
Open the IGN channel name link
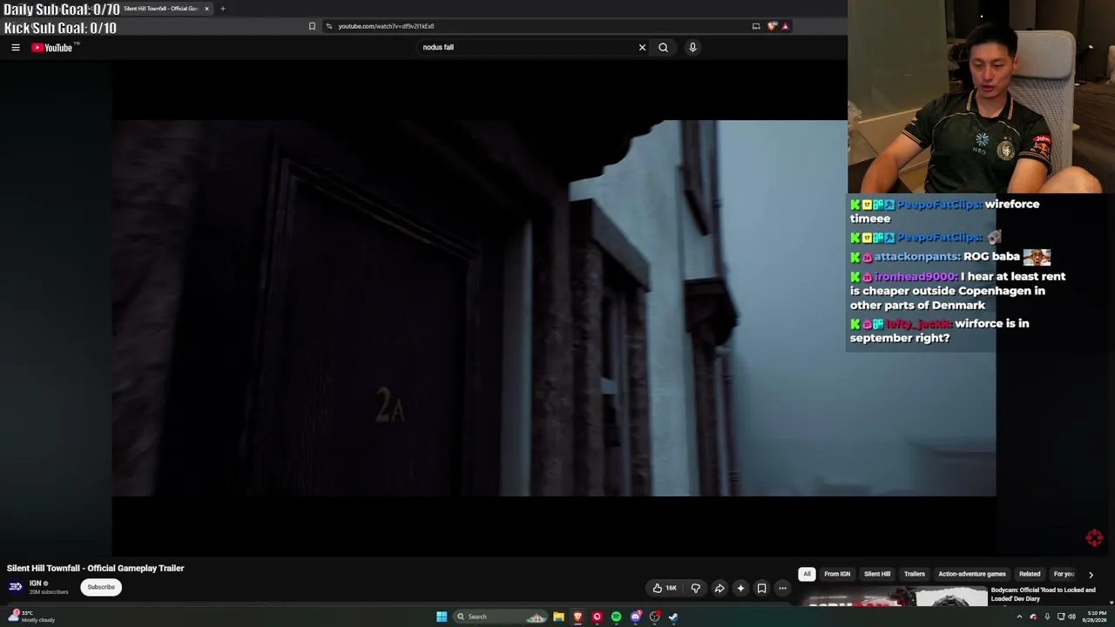click(35, 583)
